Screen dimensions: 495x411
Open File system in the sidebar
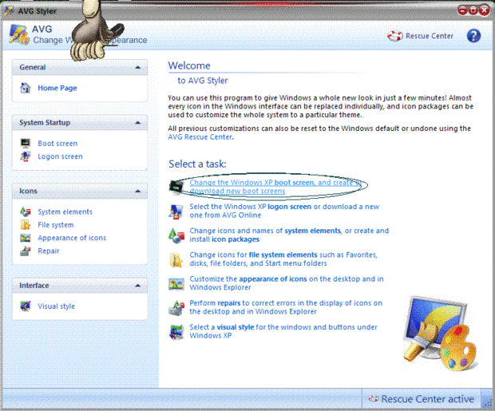tap(56, 225)
